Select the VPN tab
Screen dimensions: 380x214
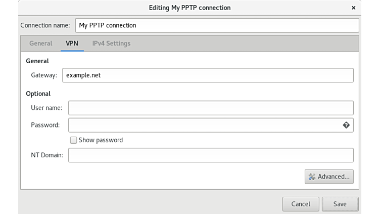[x=72, y=44]
